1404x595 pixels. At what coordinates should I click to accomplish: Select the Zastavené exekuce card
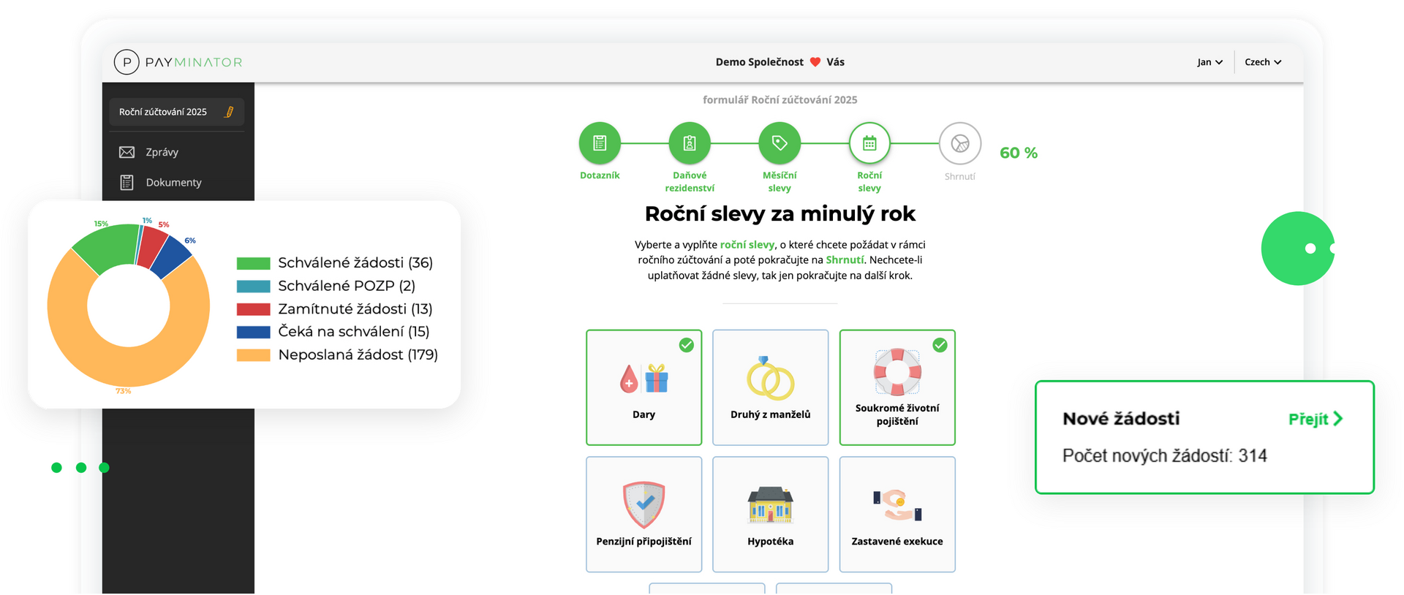[897, 515]
